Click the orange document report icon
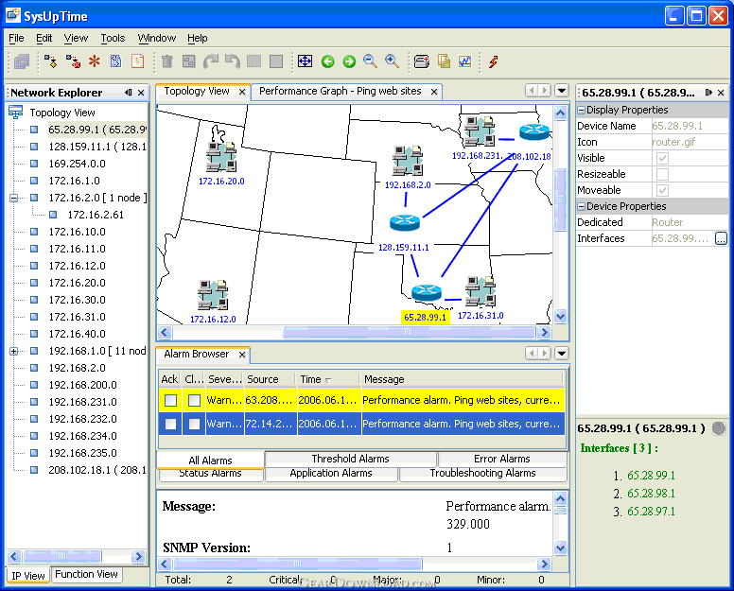The height and width of the screenshot is (591, 734). pyautogui.click(x=138, y=61)
